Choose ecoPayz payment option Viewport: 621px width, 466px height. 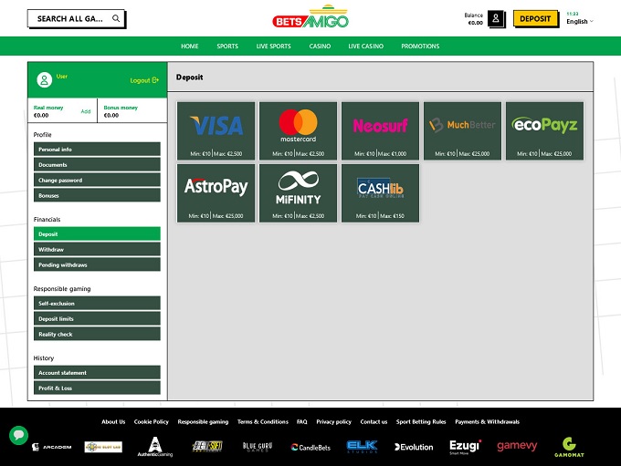click(544, 130)
